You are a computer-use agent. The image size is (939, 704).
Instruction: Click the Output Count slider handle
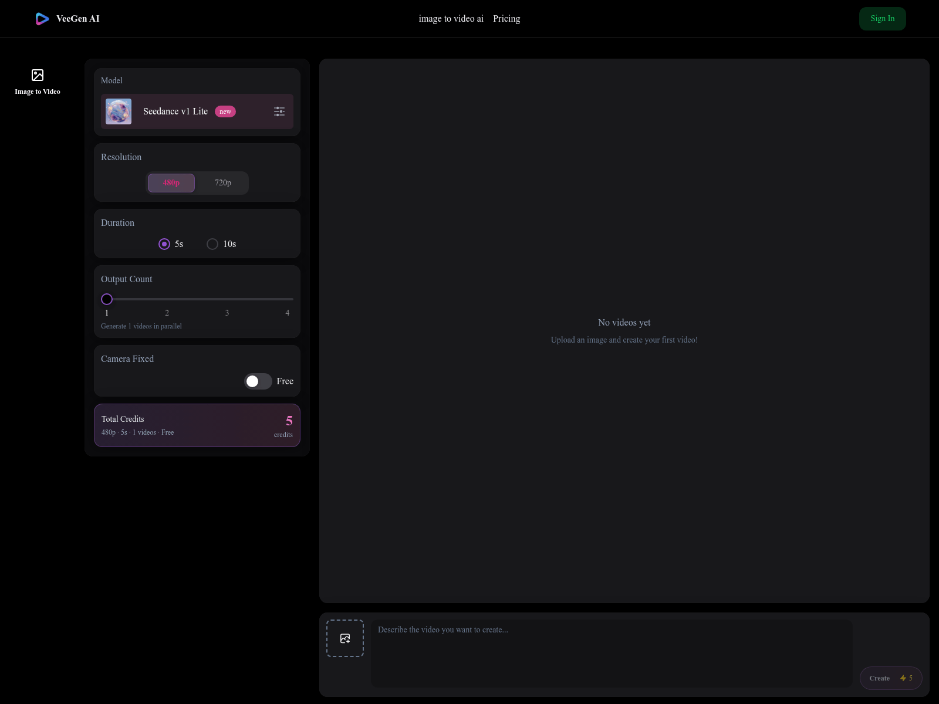point(107,299)
